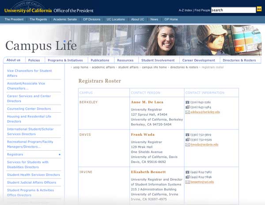Select the Career Development tab

tap(199, 60)
